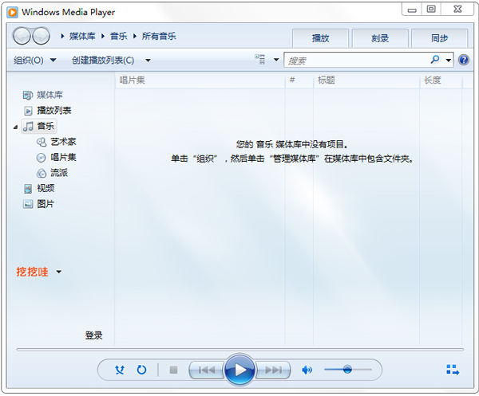Click the seek progress bar

[x=239, y=350]
